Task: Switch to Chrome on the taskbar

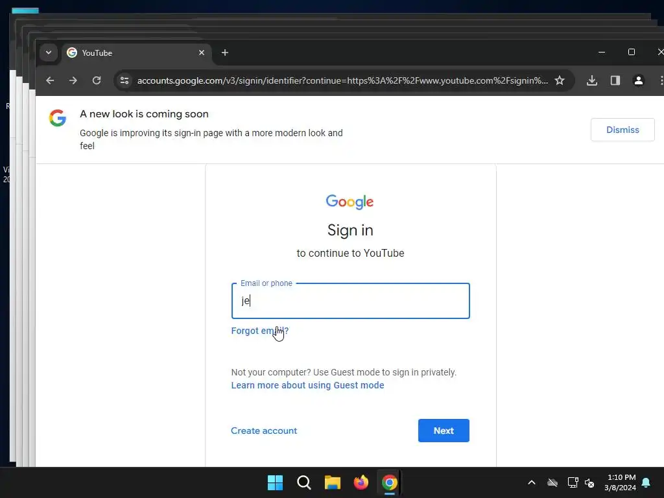Action: click(x=389, y=482)
